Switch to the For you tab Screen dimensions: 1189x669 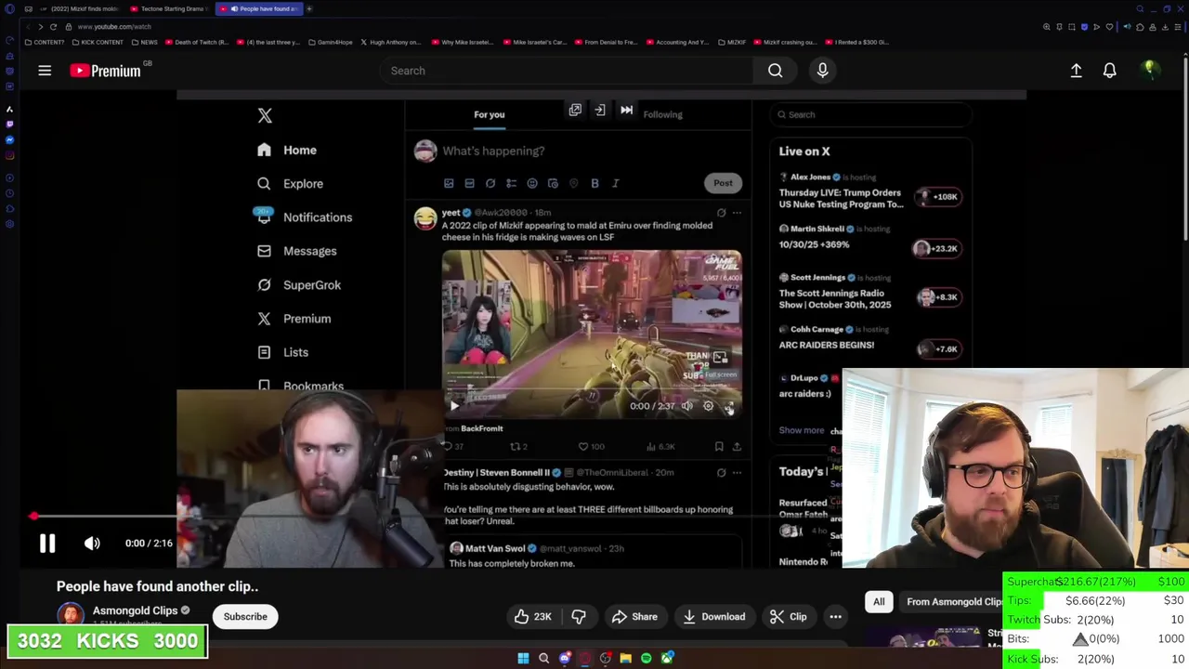(x=489, y=114)
